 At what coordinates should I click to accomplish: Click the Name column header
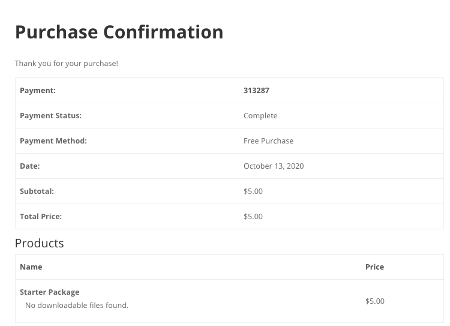31,267
